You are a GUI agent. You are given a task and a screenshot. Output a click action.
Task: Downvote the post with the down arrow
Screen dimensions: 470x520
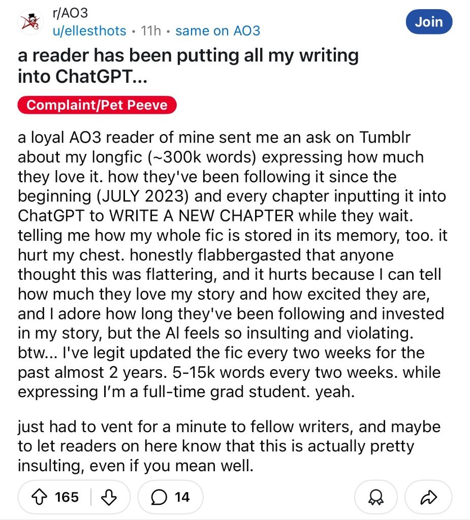(x=109, y=497)
